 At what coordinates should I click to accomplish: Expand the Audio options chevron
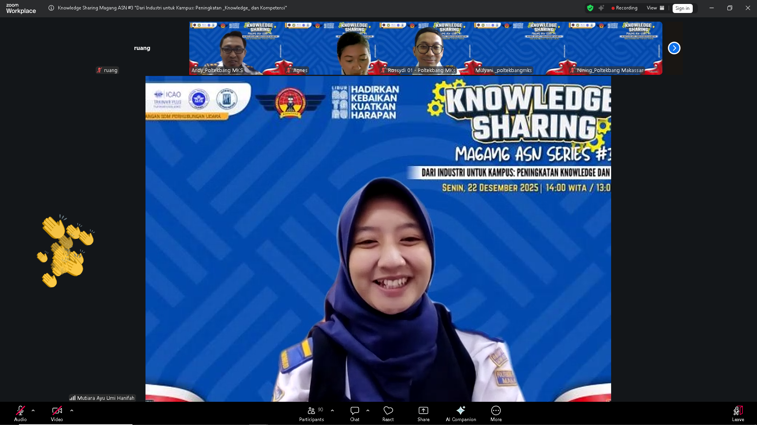33,410
